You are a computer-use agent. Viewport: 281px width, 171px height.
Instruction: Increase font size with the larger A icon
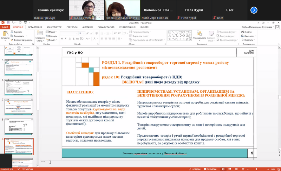point(87,33)
